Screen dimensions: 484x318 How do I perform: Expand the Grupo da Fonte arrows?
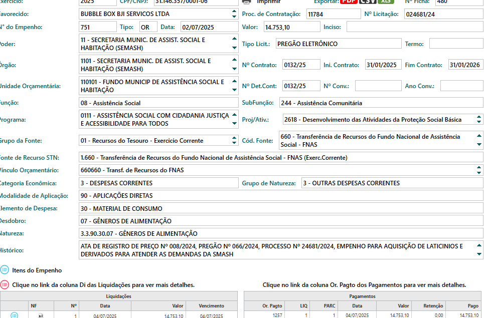pyautogui.click(x=234, y=141)
